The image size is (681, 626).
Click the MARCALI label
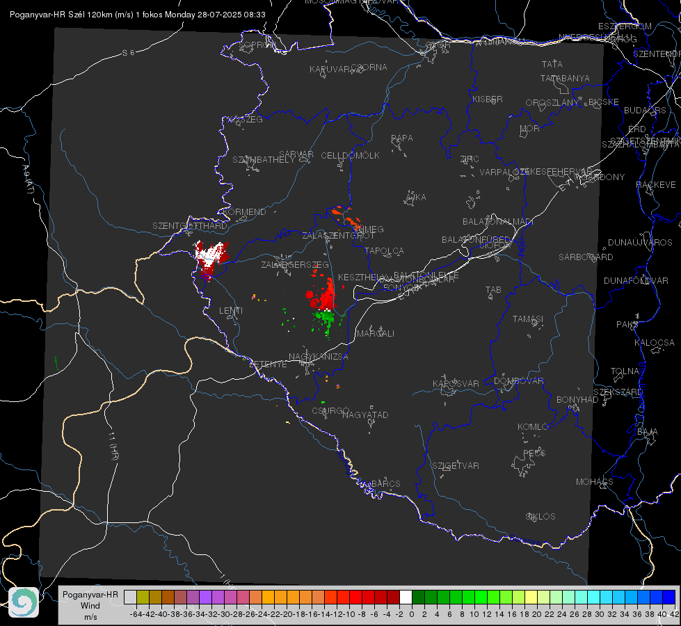coord(376,334)
